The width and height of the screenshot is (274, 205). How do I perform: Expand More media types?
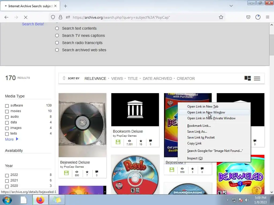(12, 139)
